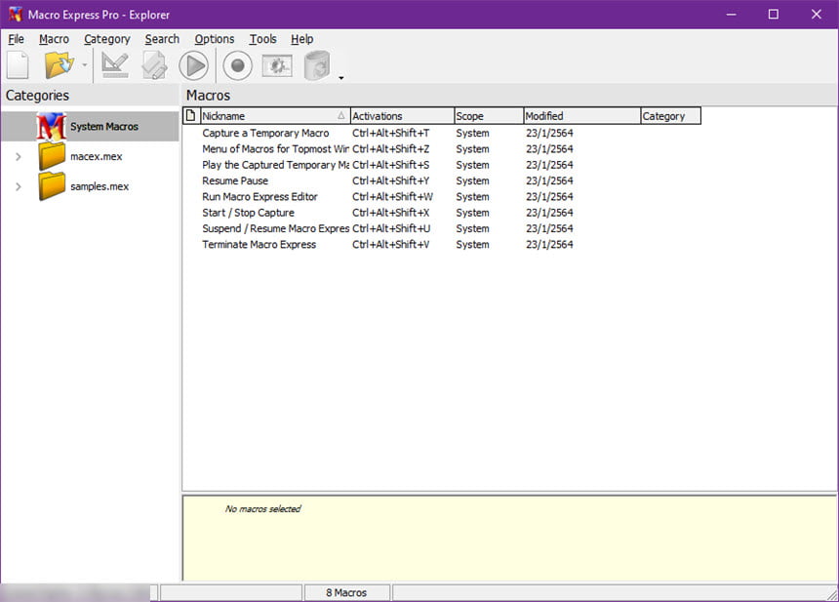Open the Options menu
This screenshot has width=839, height=602.
pyautogui.click(x=215, y=39)
